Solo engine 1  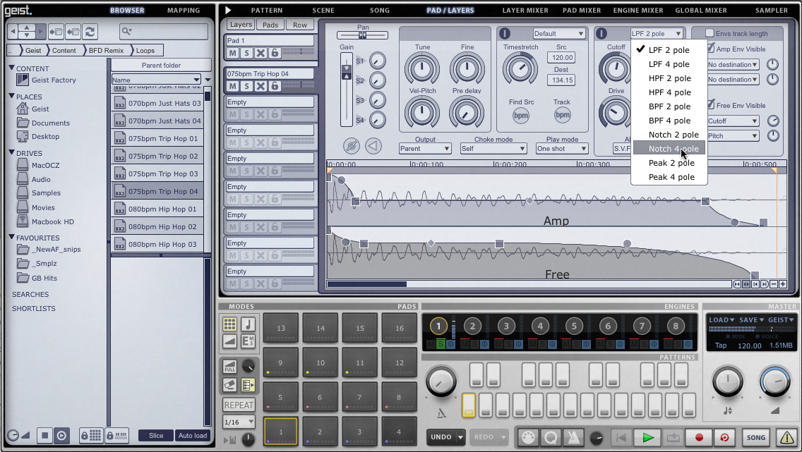(441, 344)
